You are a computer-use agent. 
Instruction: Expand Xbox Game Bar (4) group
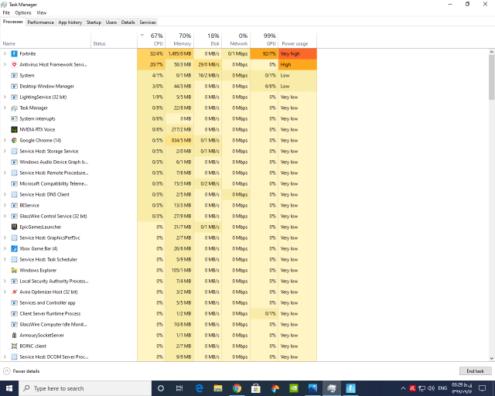pos(5,248)
